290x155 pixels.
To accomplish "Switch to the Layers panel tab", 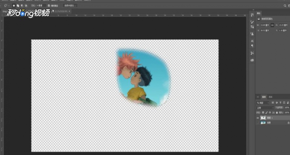I will click(264, 97).
